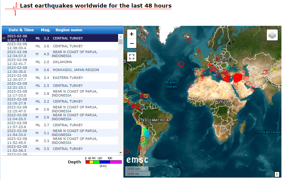This screenshot has height=180, width=282.
Task: Open the map layers selector
Action: (x=272, y=35)
